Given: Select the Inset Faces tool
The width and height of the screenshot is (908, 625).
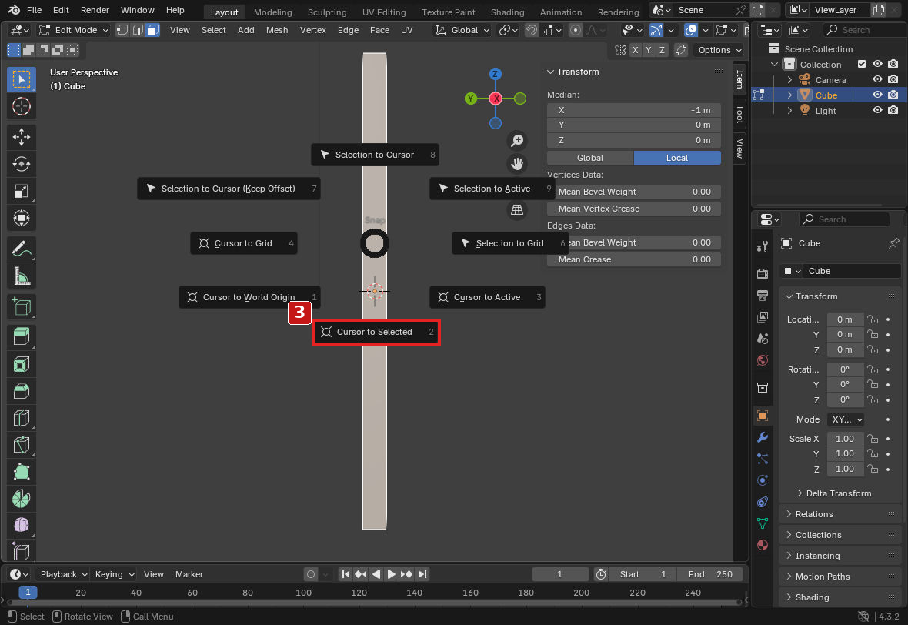Looking at the screenshot, I should tap(22, 364).
